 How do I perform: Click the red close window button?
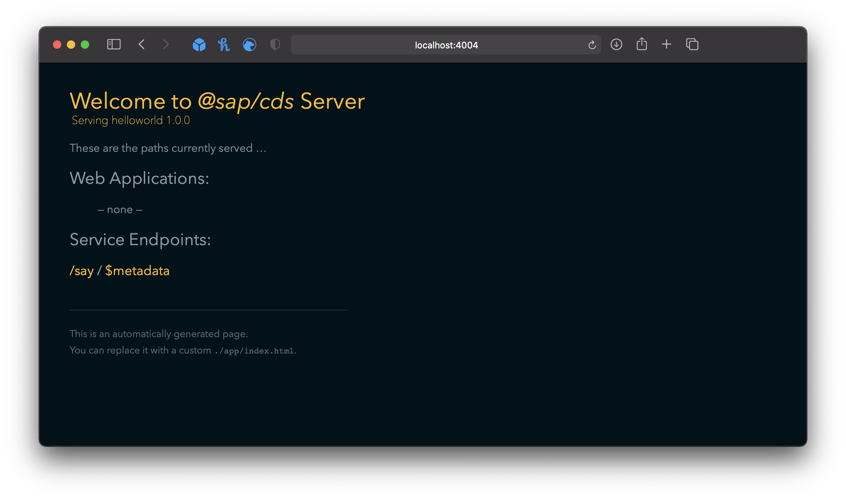pos(57,45)
